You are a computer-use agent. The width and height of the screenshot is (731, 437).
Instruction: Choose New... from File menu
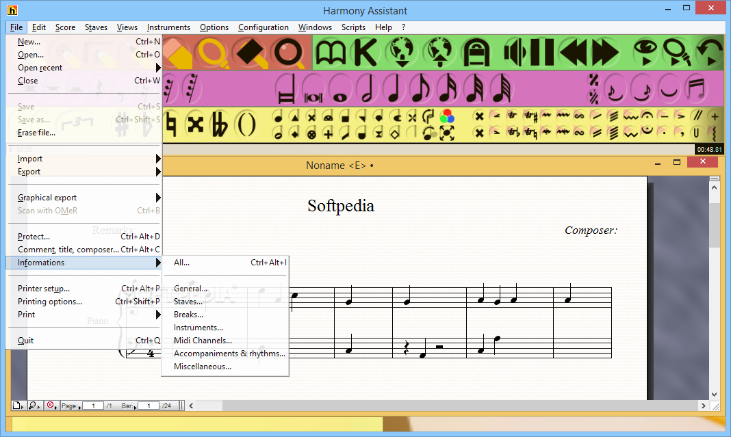click(x=84, y=42)
